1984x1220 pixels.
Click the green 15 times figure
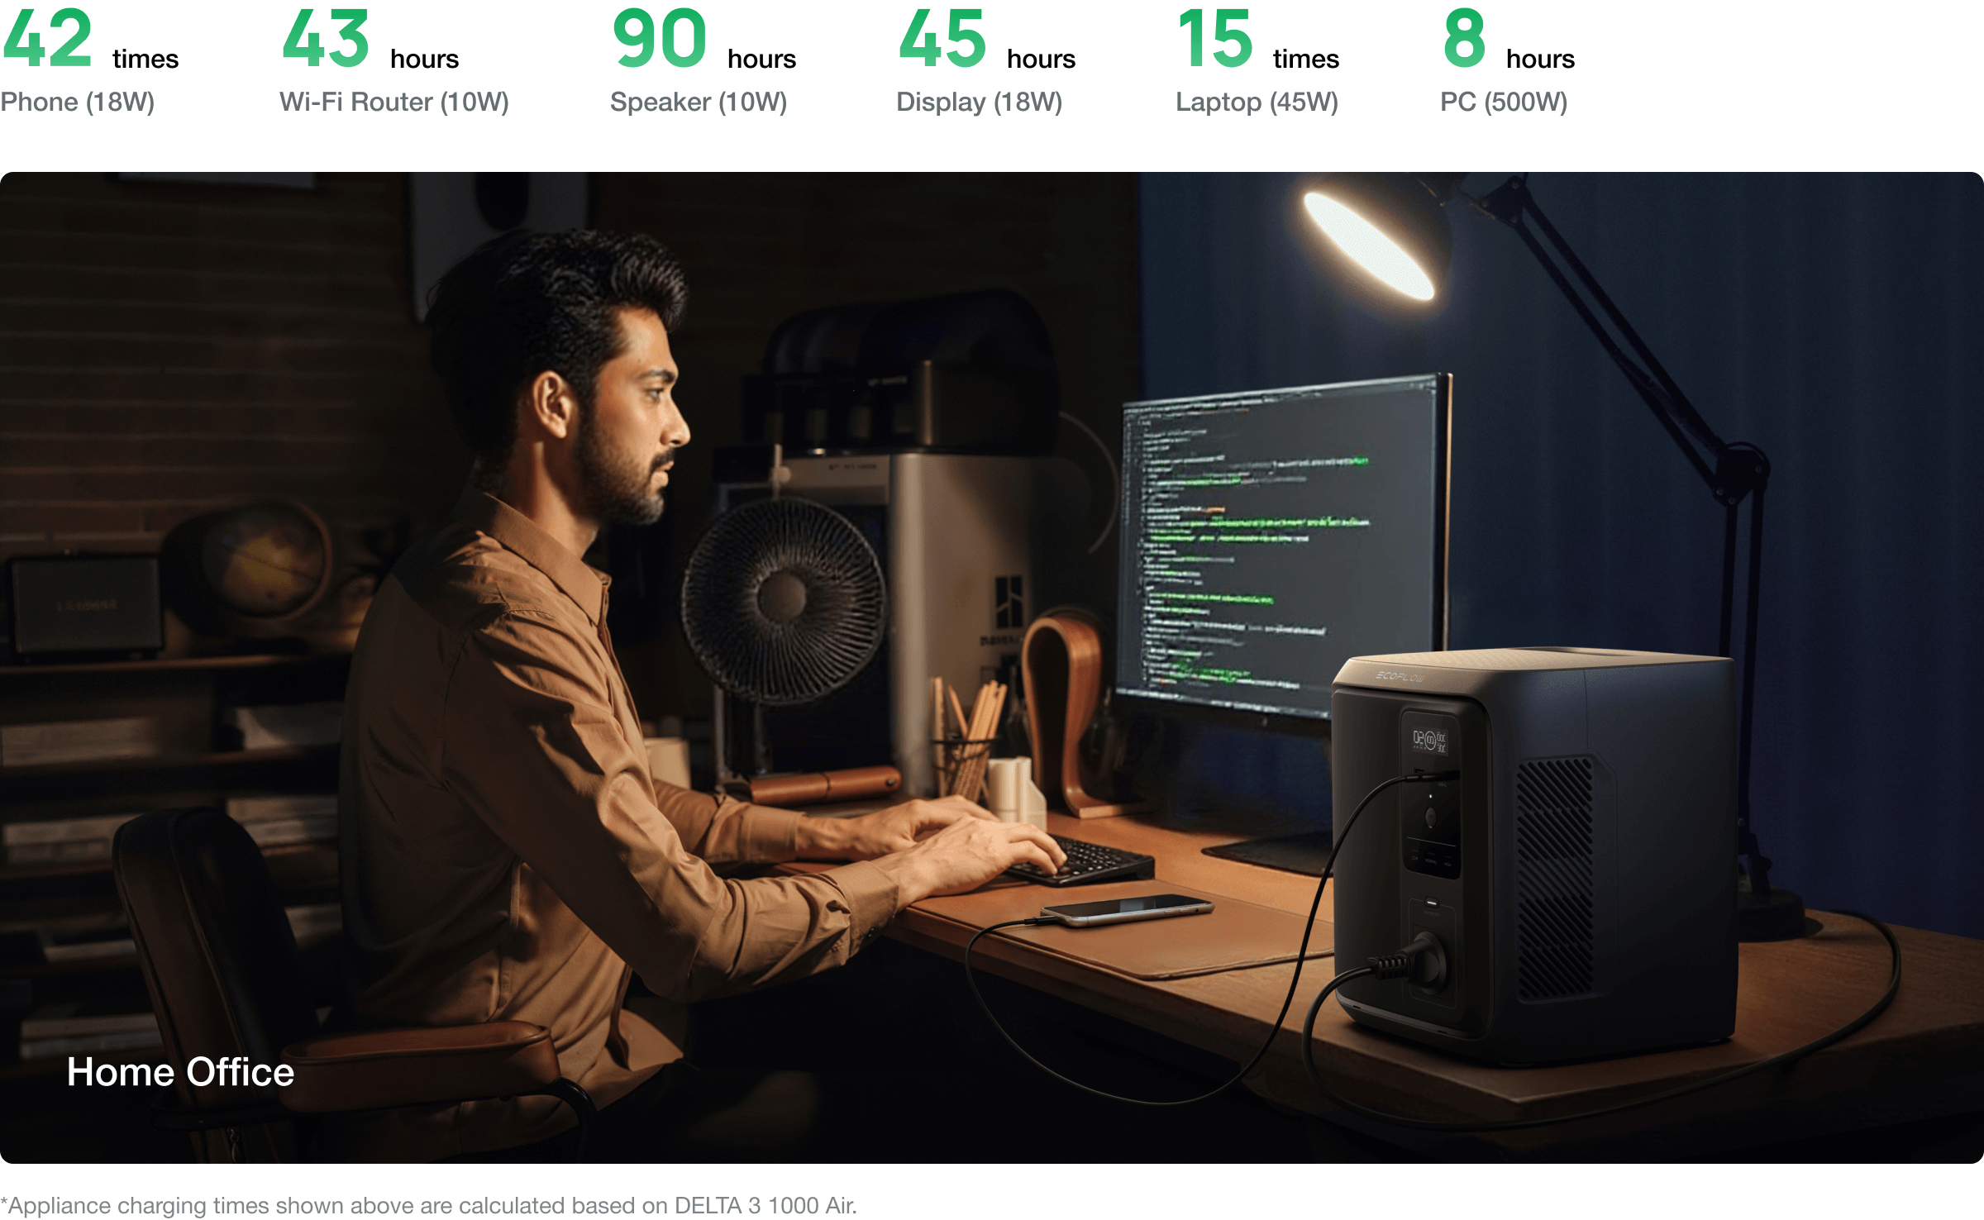click(1214, 39)
